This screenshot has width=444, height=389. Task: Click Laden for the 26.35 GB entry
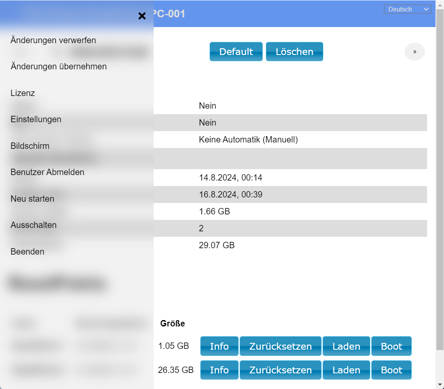[x=346, y=370]
